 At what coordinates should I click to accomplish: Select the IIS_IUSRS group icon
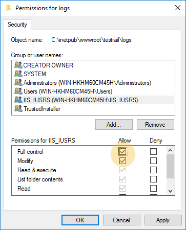18,100
